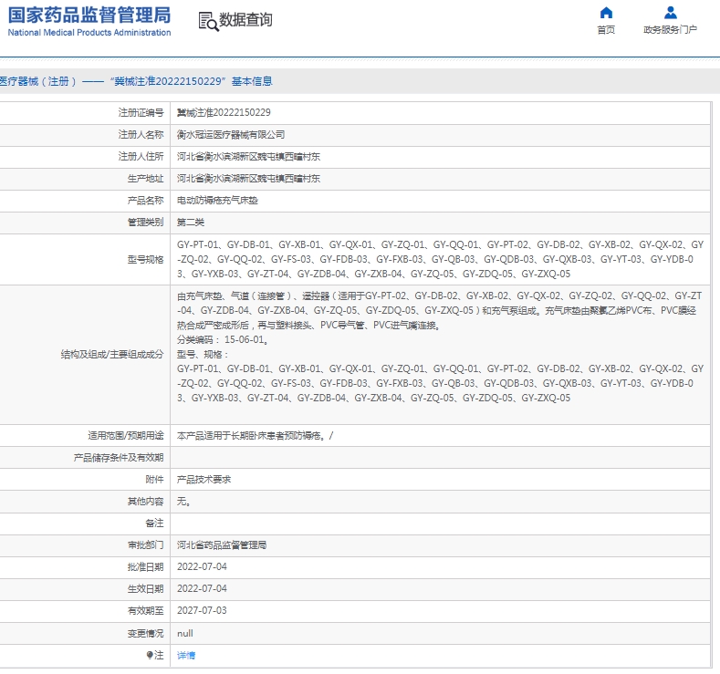Screen dimensions: 720x674
Task: Click the 数据查询 search document icon
Action: click(208, 21)
